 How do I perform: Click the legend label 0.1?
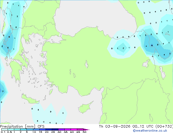(x=3, y=132)
